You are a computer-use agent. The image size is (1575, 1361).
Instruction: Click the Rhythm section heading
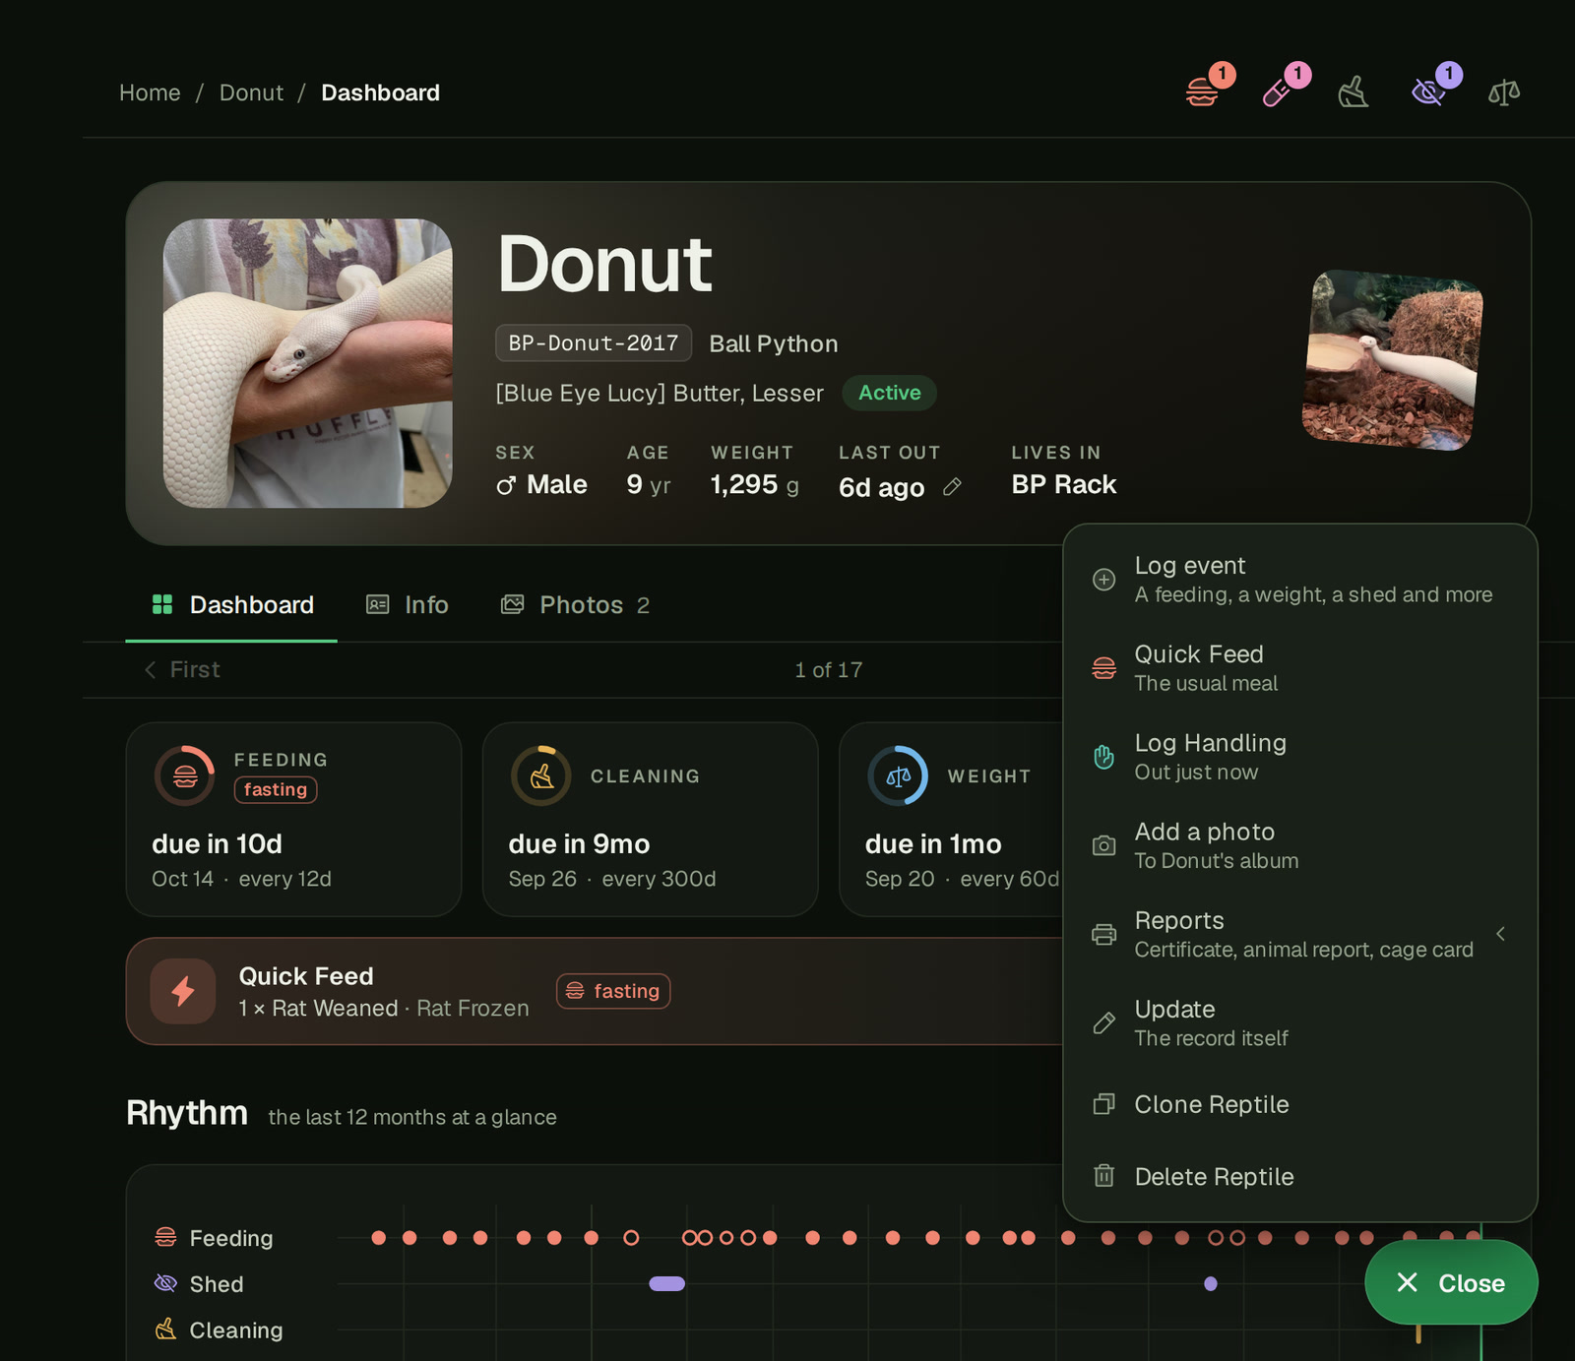pos(187,1113)
